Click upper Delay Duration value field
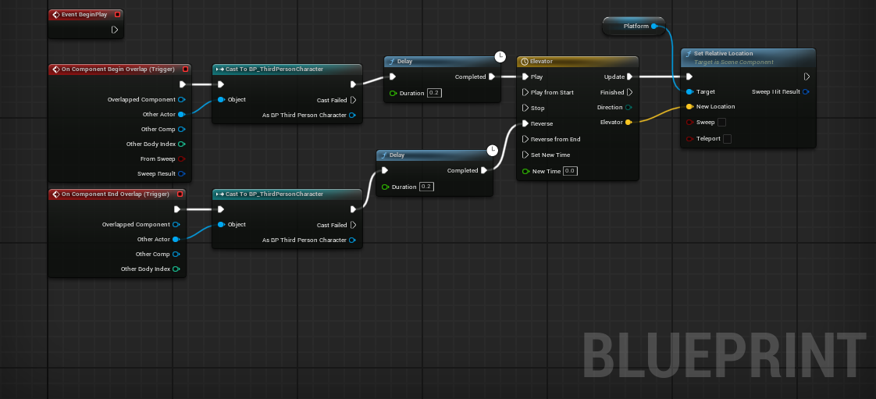Screen dimensions: 876x399 [435, 94]
